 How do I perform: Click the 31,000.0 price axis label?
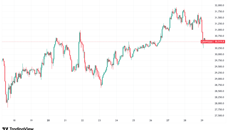pyautogui.click(x=219, y=30)
